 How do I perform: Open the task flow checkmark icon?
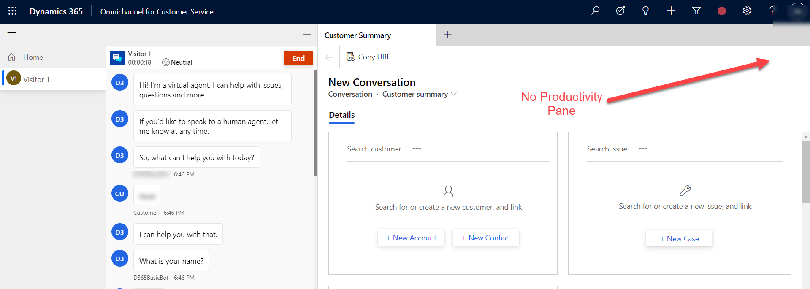pyautogui.click(x=620, y=11)
